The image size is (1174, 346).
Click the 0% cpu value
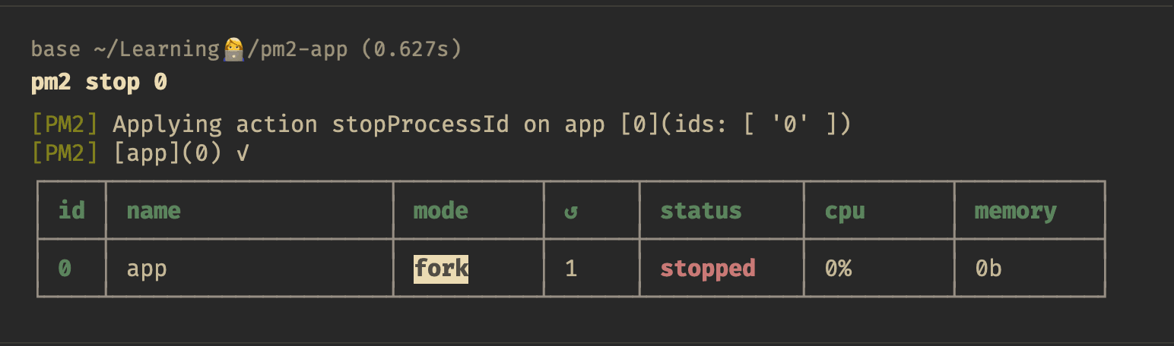(x=838, y=269)
